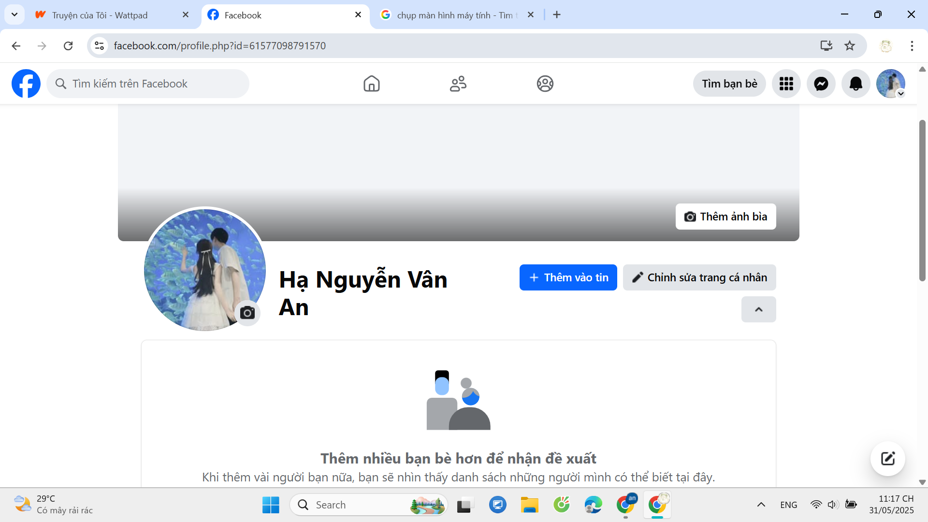928x522 pixels.
Task: Go to Facebook home feed icon
Action: [x=371, y=84]
